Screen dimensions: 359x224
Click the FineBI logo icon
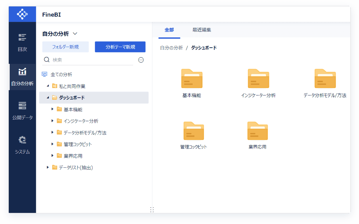pos(22,14)
